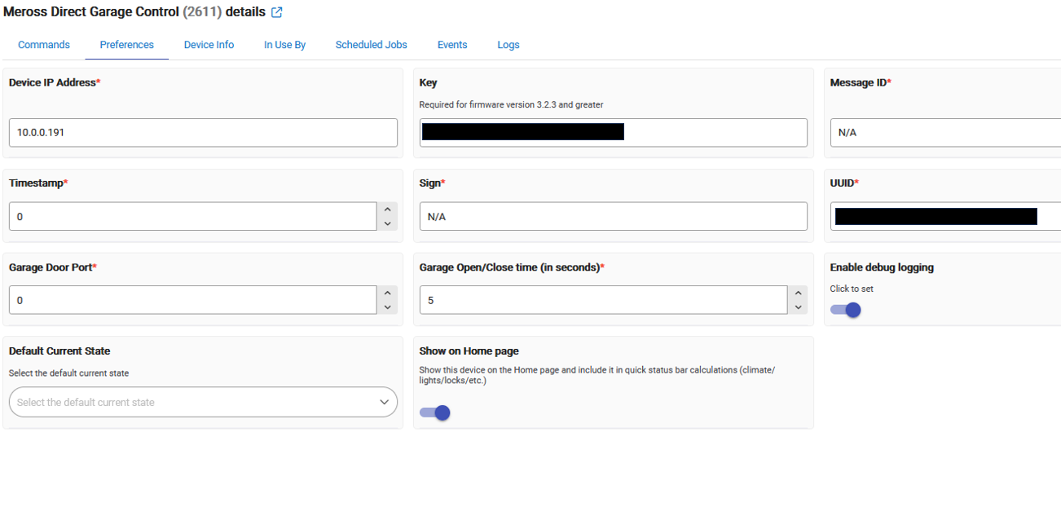Click the Timestamp label

pyautogui.click(x=38, y=183)
